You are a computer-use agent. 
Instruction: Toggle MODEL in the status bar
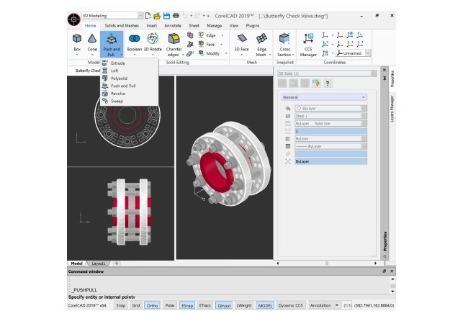pyautogui.click(x=265, y=305)
